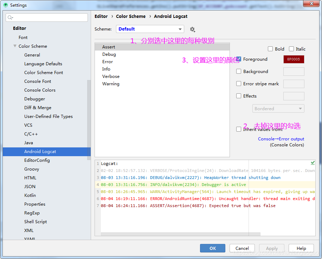Open HTML color settings

tap(30, 178)
